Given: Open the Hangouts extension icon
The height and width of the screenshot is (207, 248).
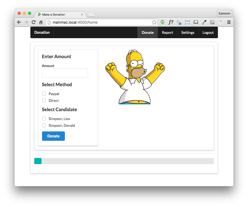Looking at the screenshot, I should [162, 22].
